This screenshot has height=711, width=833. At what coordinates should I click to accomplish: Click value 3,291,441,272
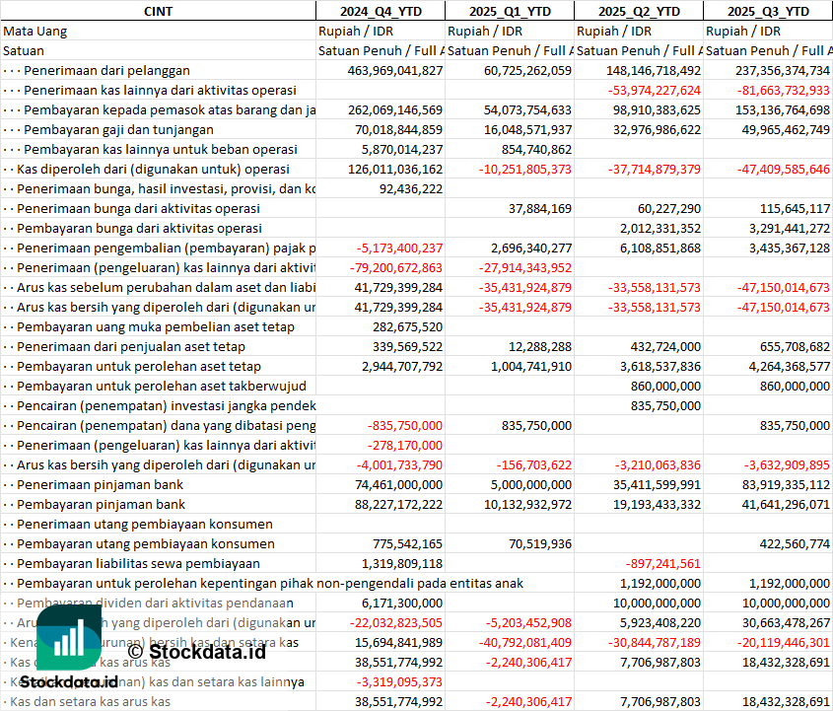tap(790, 228)
